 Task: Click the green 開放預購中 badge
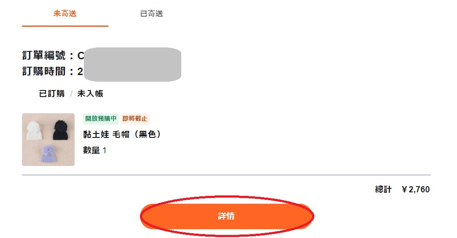coord(101,119)
